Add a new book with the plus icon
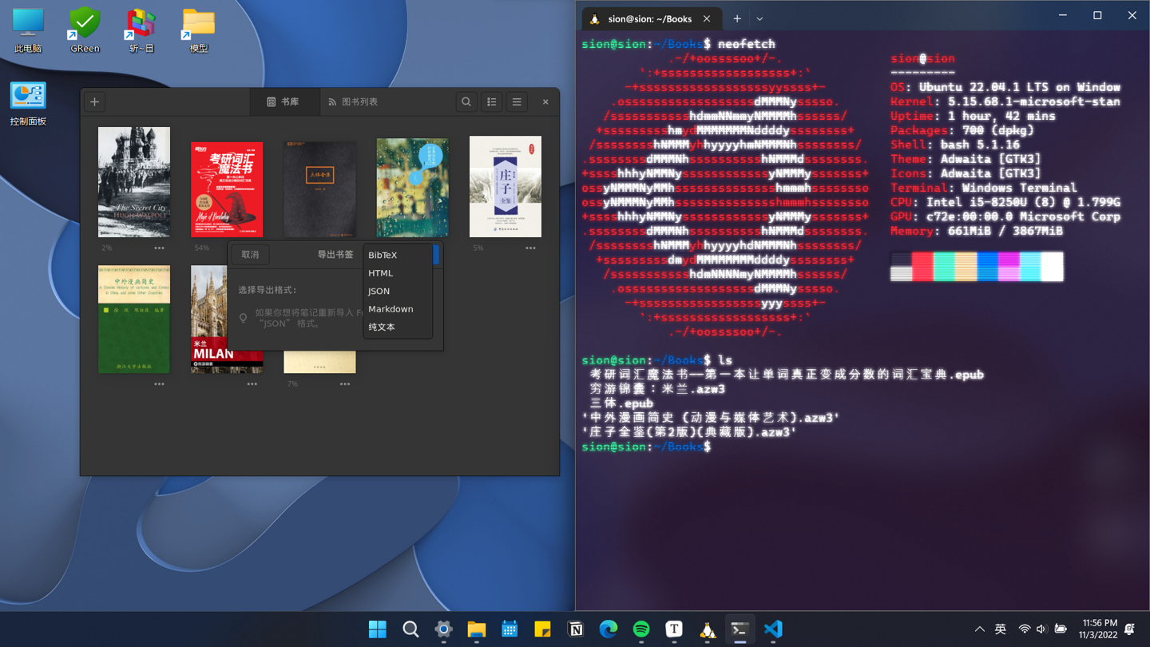The width and height of the screenshot is (1150, 647). [94, 101]
